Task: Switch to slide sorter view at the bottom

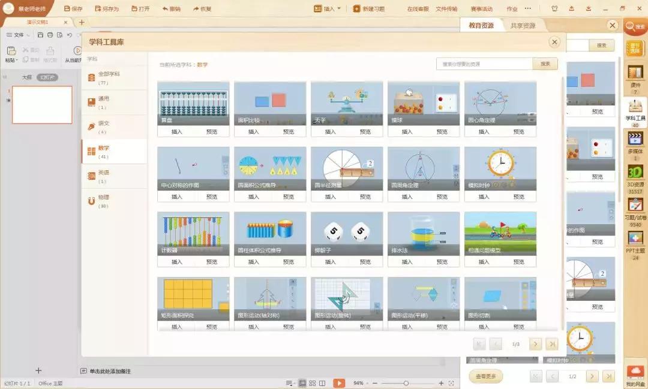Action: tap(313, 382)
